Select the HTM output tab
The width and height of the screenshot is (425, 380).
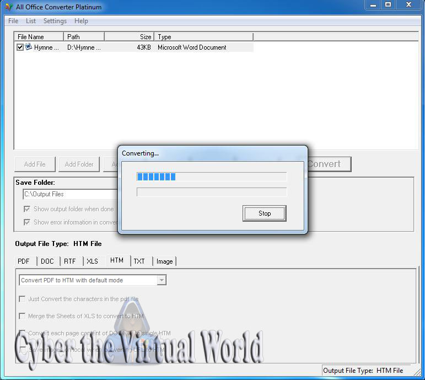point(119,260)
